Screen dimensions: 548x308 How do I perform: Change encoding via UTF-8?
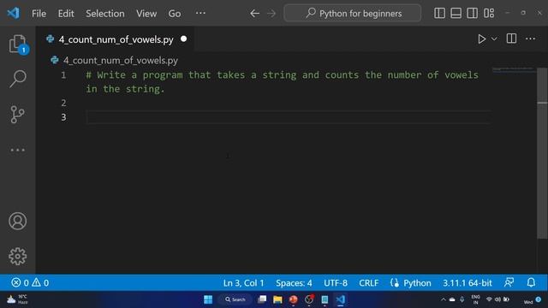click(x=336, y=283)
